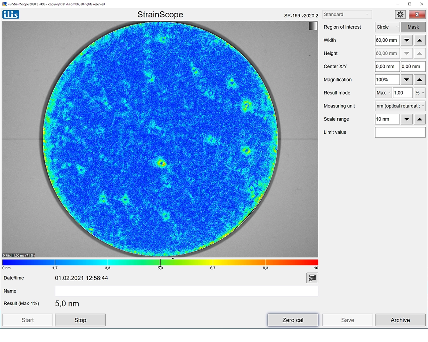Click the Save button
Image resolution: width=428 pixels, height=342 pixels.
[347, 320]
